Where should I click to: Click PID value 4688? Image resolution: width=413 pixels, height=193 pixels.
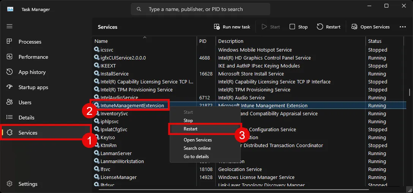coord(205,58)
